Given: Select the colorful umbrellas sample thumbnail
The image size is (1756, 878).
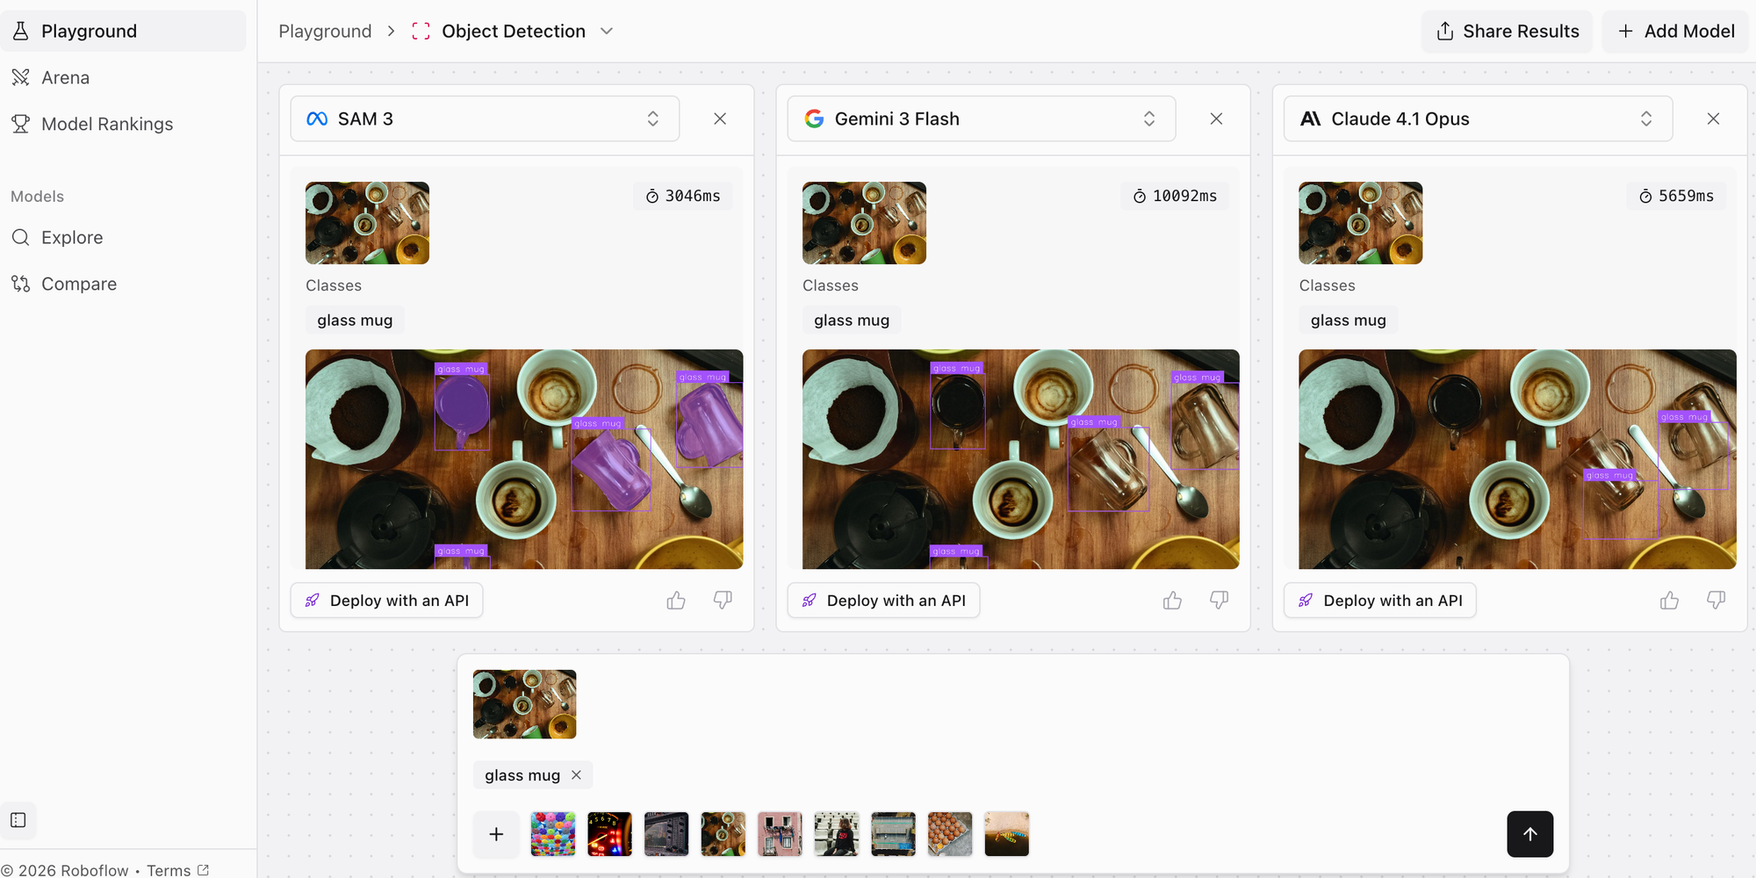Looking at the screenshot, I should (553, 834).
